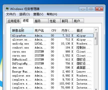Screen dimensions: 108x90
Task: Select the 进程 tab
Action: (x=27, y=20)
